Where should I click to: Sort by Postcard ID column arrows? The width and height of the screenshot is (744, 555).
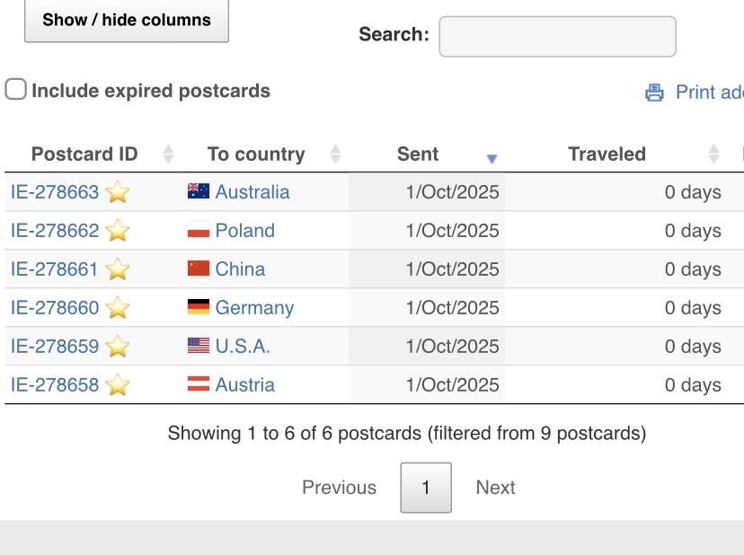pyautogui.click(x=168, y=154)
